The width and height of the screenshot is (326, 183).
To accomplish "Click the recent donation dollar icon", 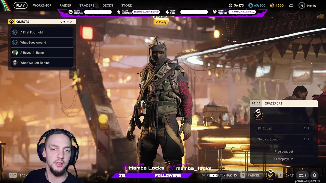I will (71, 12).
